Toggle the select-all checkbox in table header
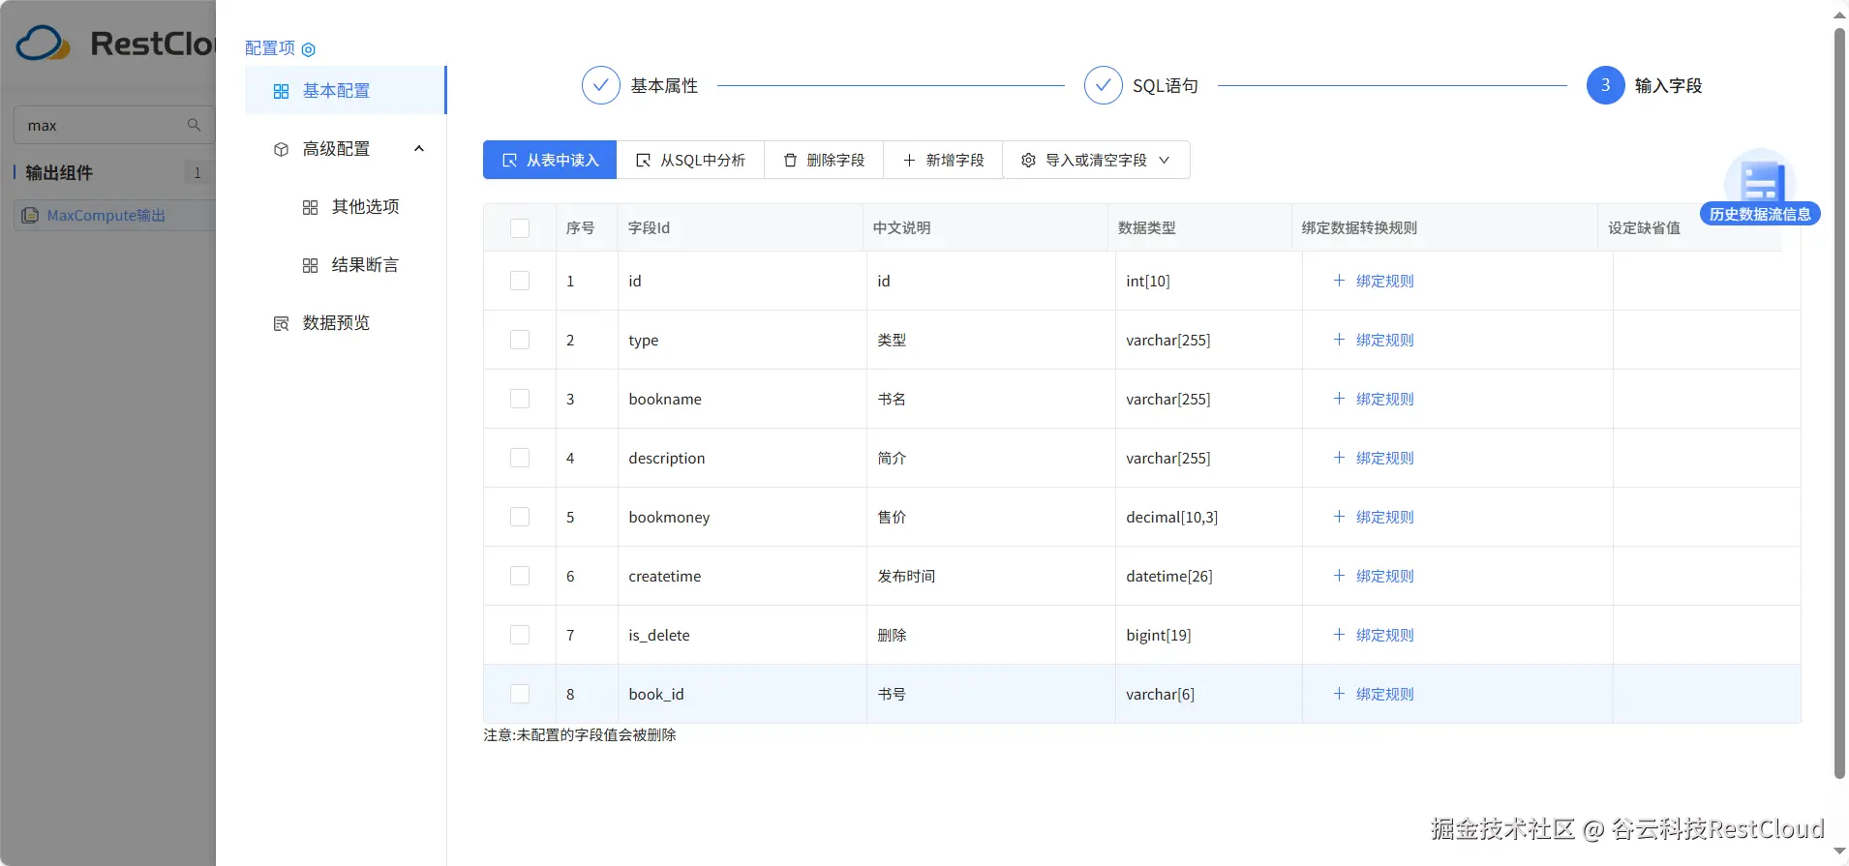Image resolution: width=1849 pixels, height=866 pixels. 520,228
